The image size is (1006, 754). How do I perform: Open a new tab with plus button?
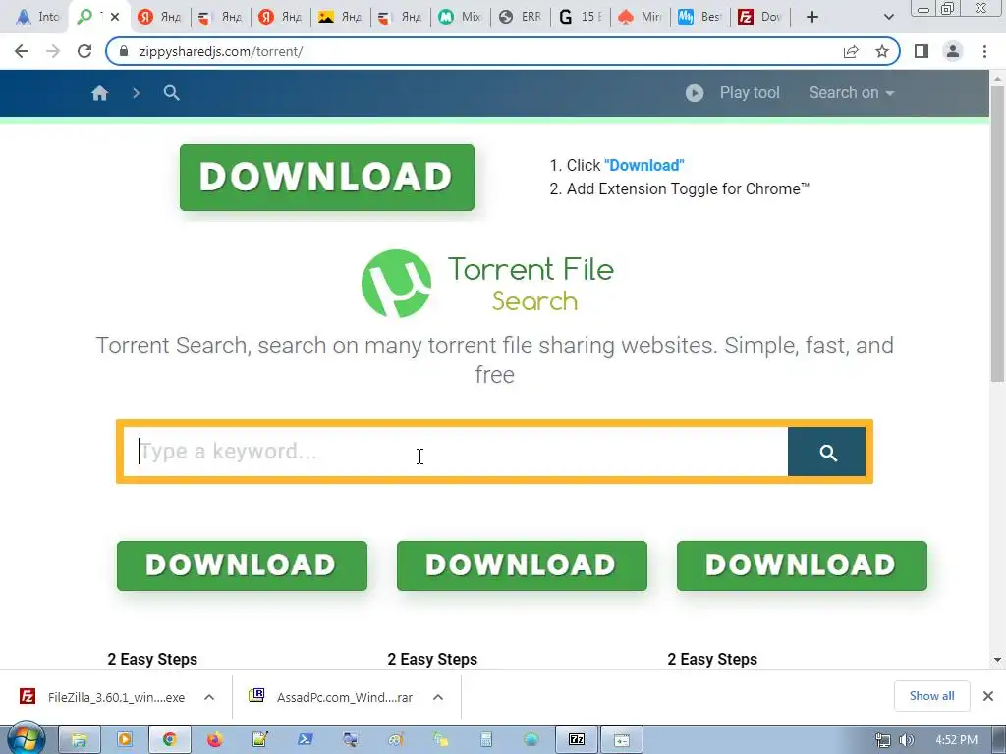coord(812,17)
